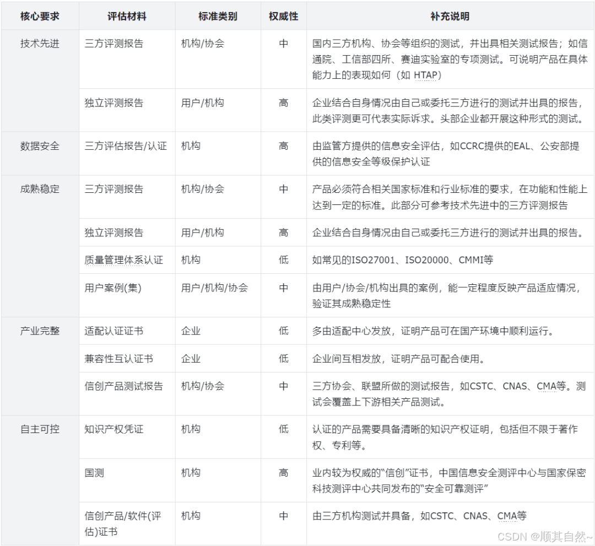595x546 pixels.
Task: Click 低 in the 知识产权凭证 row
Action: [x=284, y=429]
